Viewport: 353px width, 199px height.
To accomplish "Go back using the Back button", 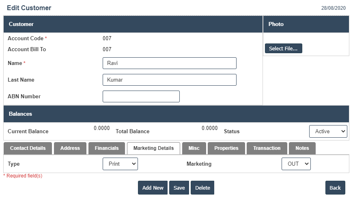I will (335, 188).
